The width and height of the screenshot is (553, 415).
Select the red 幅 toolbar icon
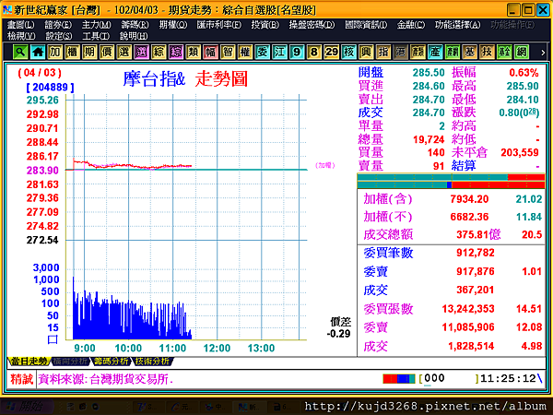tap(210, 53)
